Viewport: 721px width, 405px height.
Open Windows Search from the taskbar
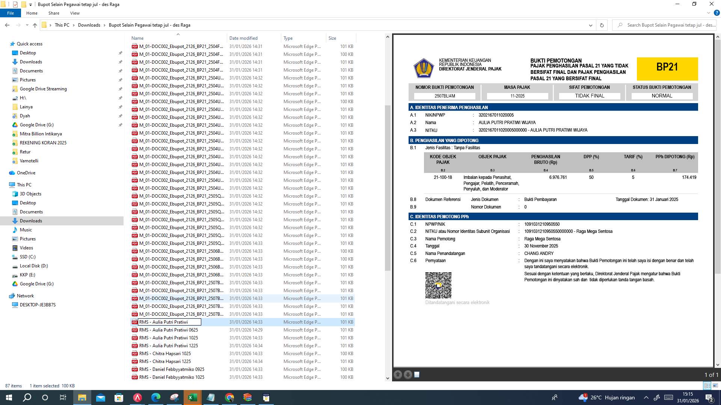(x=26, y=397)
